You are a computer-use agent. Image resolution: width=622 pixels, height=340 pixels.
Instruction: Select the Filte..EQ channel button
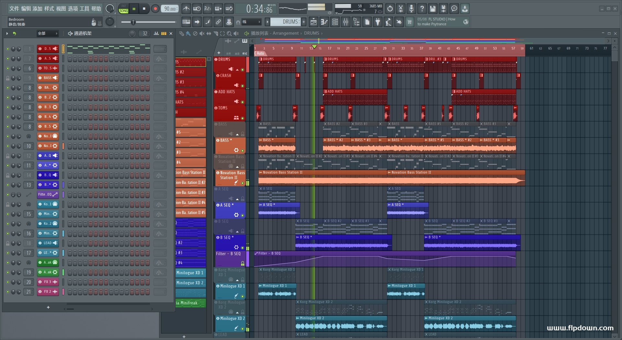click(48, 195)
